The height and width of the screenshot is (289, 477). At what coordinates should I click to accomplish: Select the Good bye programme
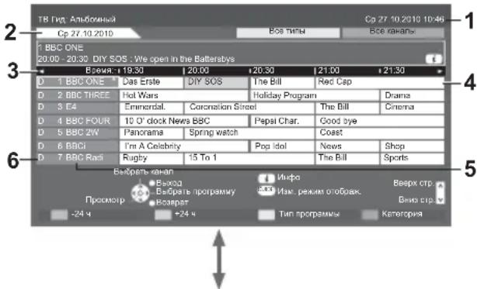coord(380,121)
